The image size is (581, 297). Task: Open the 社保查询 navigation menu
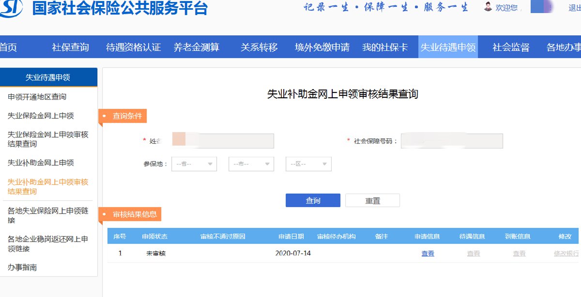(x=71, y=47)
